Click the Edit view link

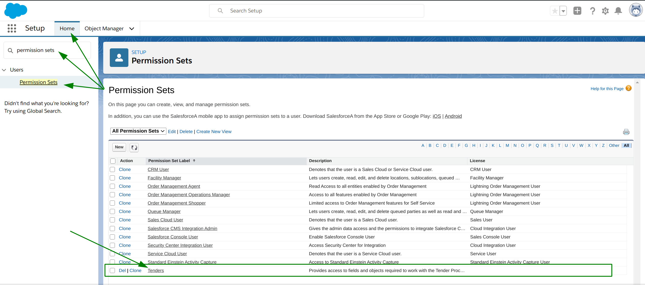click(x=172, y=132)
